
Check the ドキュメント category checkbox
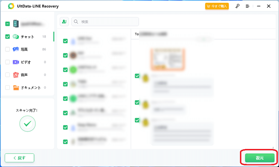[x=8, y=88]
